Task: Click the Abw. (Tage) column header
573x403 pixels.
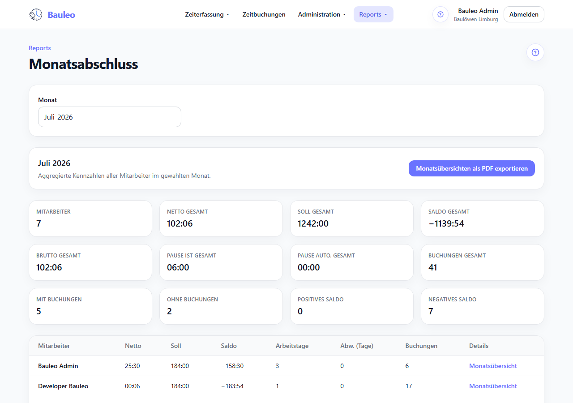Action: tap(357, 346)
